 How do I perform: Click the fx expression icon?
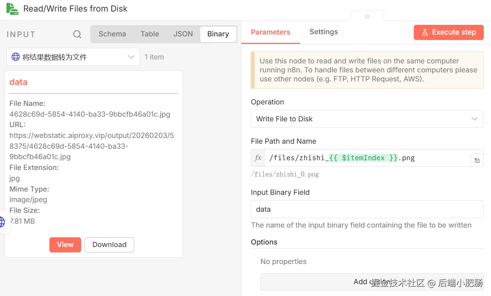click(258, 158)
